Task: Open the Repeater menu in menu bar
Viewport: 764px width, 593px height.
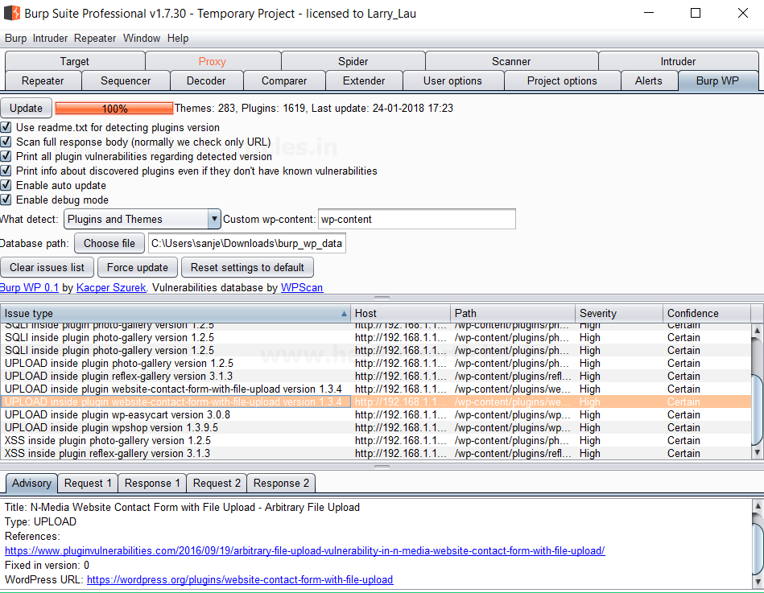Action: tap(95, 39)
